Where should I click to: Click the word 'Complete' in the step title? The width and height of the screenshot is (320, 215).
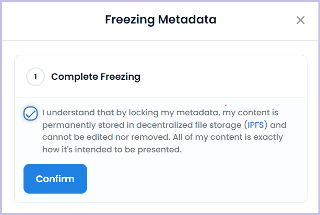[x=75, y=77]
